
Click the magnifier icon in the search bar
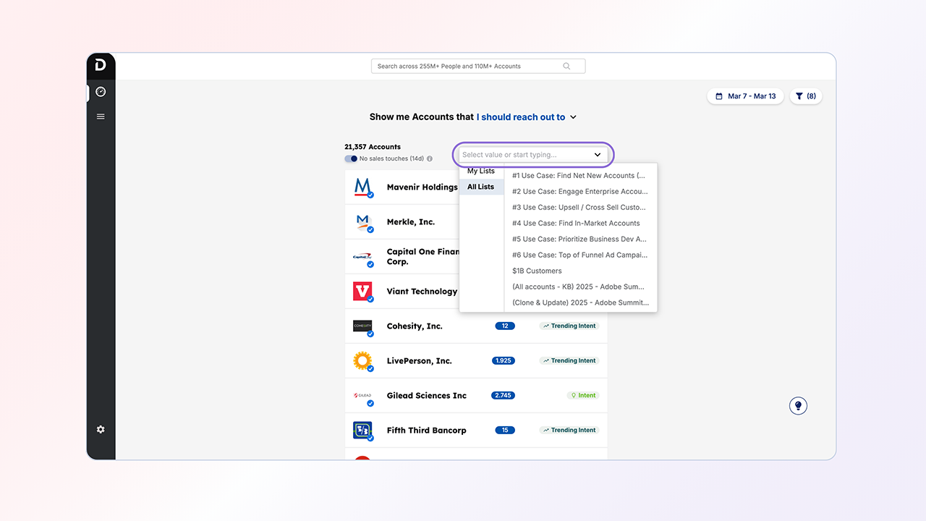pyautogui.click(x=566, y=66)
